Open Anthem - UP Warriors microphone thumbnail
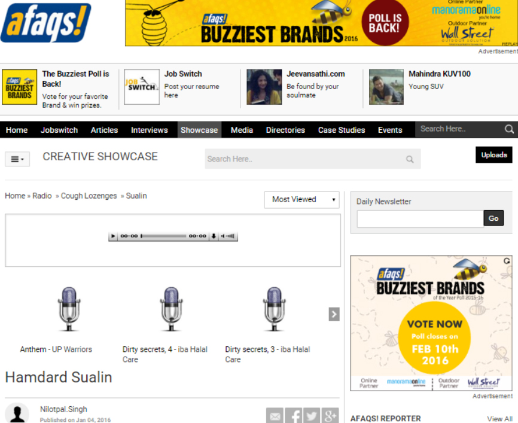The height and width of the screenshot is (423, 518). tap(69, 309)
